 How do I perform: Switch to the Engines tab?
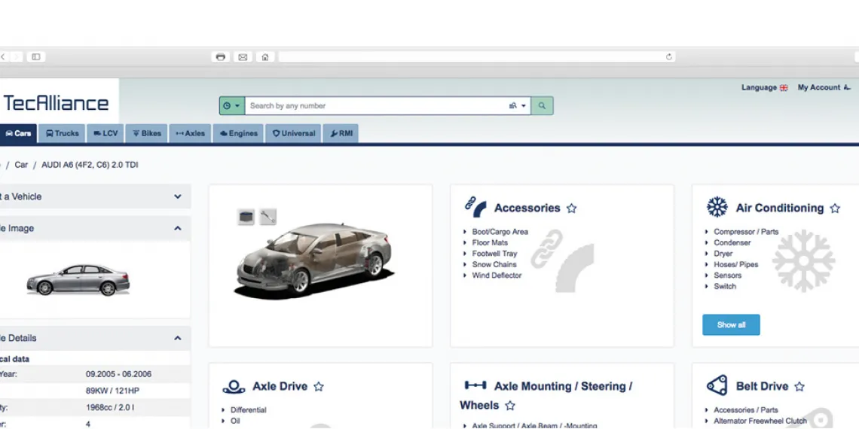(238, 133)
